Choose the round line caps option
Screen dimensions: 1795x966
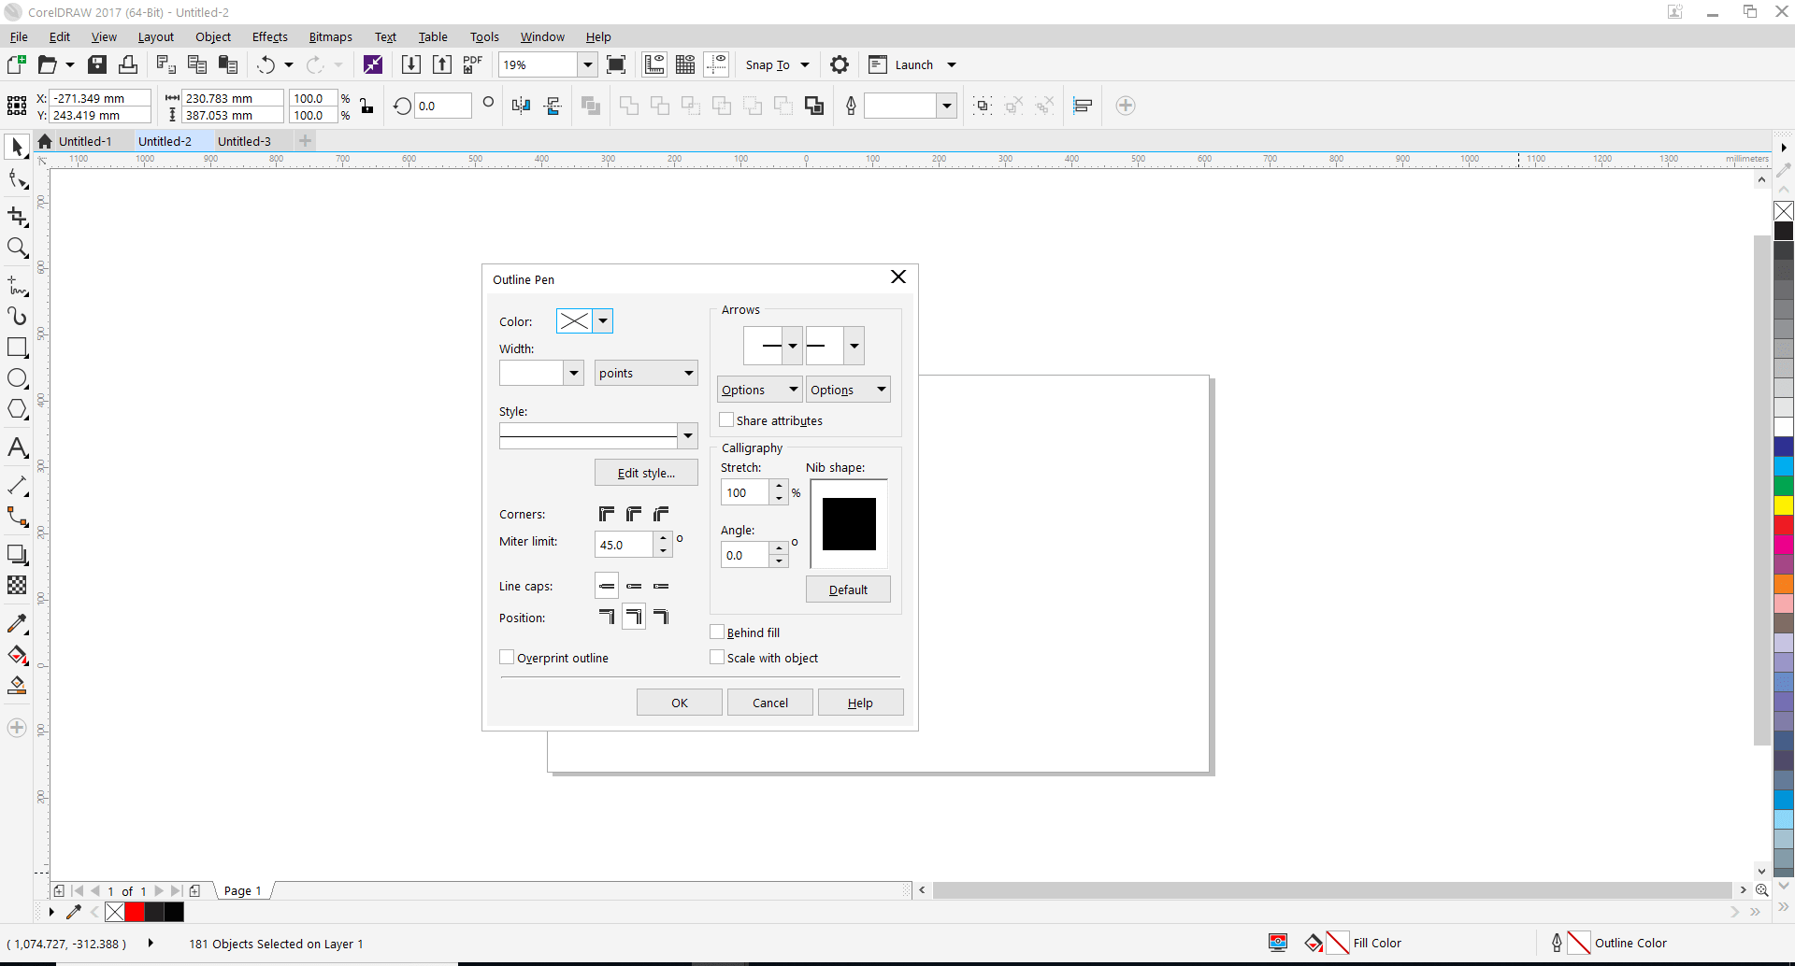[634, 586]
